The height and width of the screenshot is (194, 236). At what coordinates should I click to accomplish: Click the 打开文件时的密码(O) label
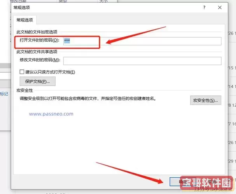point(40,40)
